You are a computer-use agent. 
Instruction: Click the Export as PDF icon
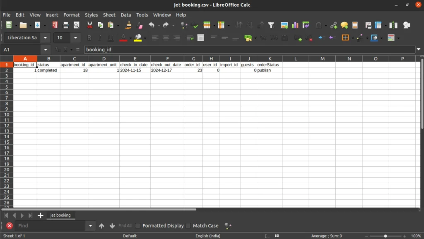[55, 25]
